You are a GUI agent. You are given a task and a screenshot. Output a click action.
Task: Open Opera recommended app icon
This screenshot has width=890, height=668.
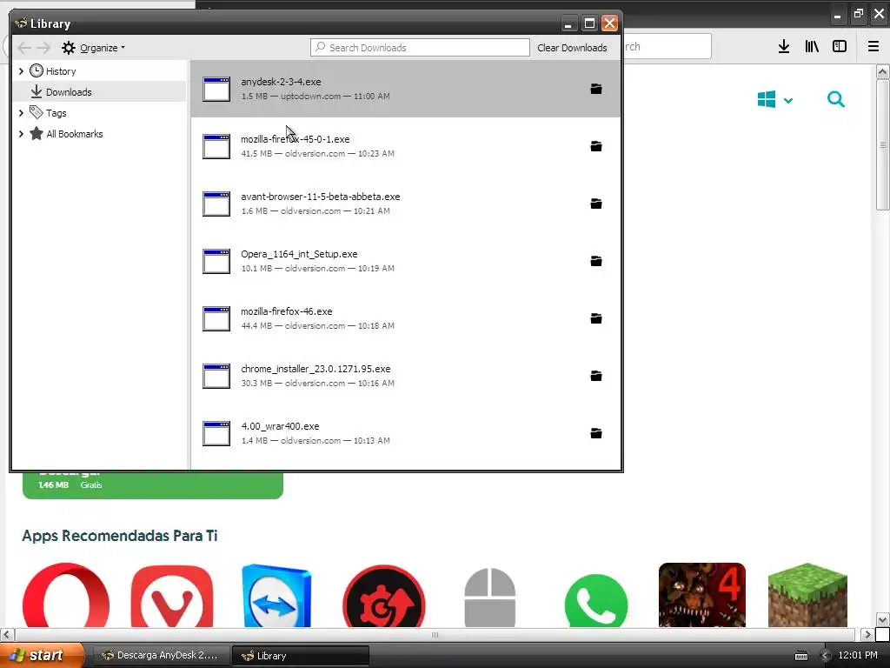tap(66, 595)
